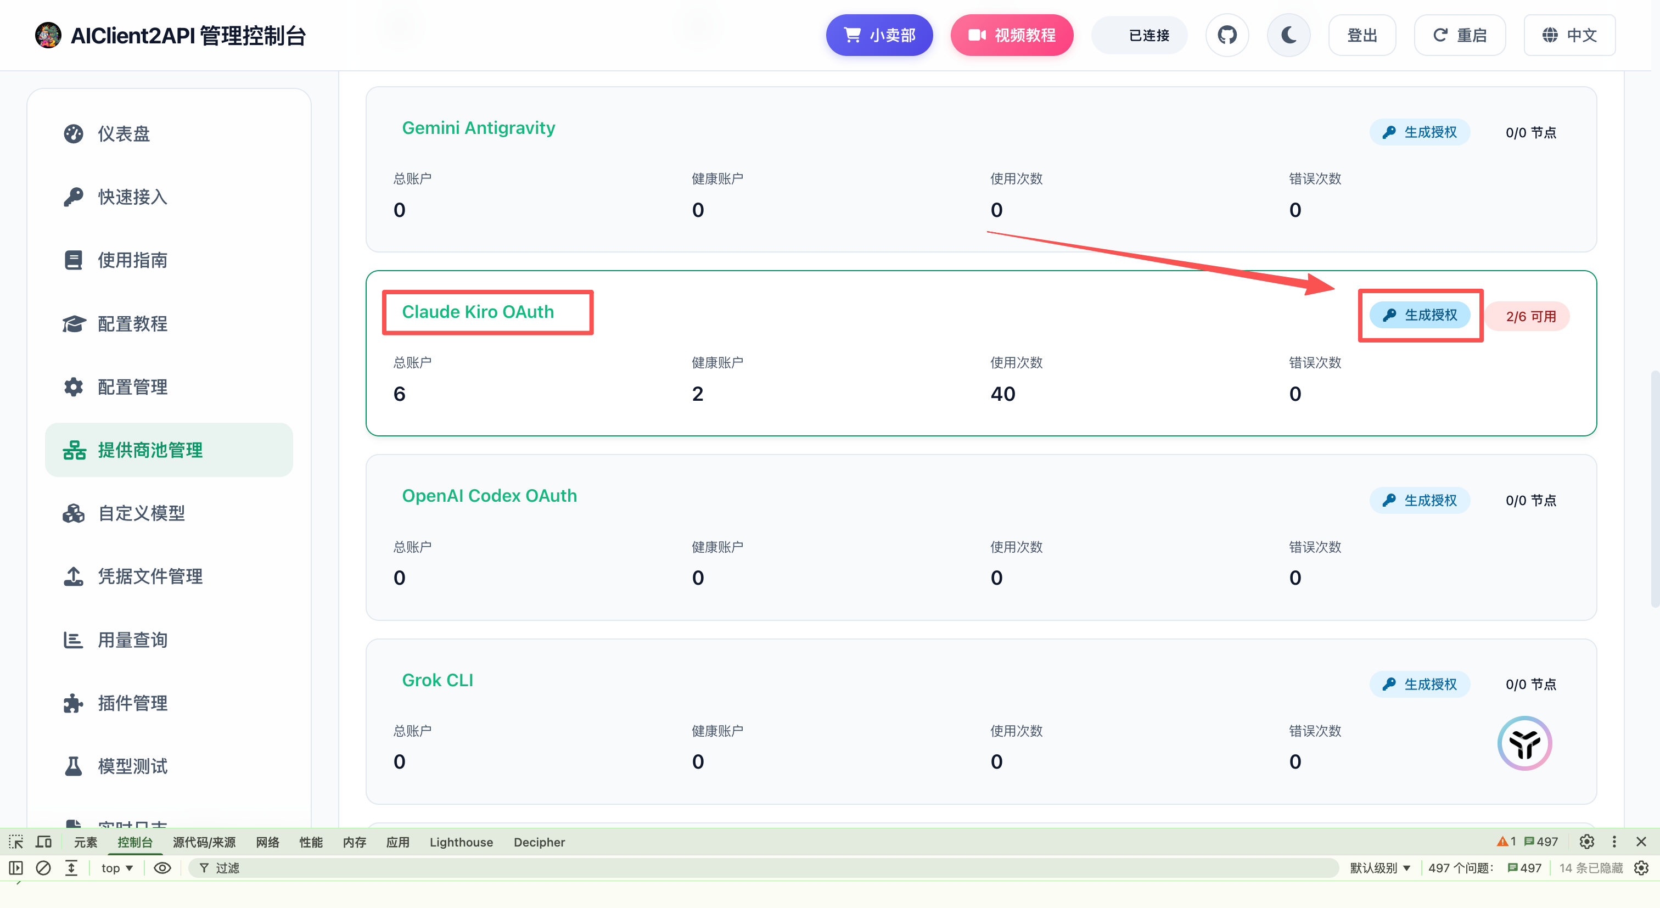The width and height of the screenshot is (1660, 908).
Task: Click the floating colorful ring assistant icon
Action: 1524,743
